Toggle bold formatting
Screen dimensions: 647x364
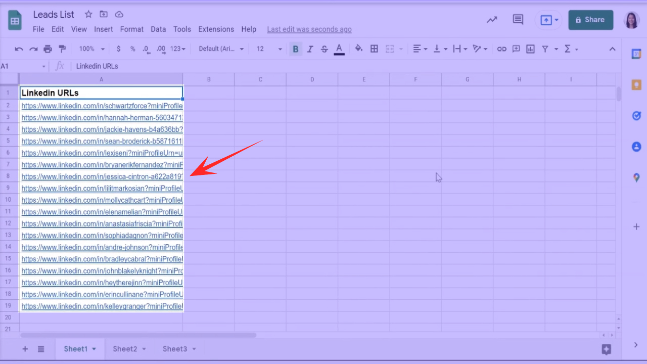point(296,49)
